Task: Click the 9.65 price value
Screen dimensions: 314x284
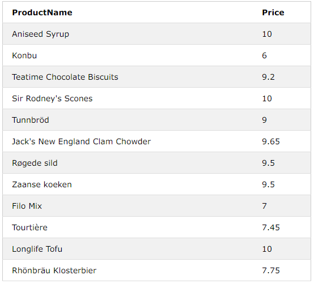Action: coord(271,141)
